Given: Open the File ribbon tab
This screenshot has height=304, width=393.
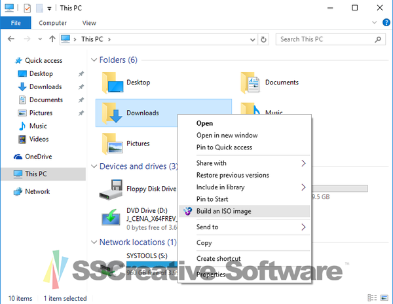Looking at the screenshot, I should 16,23.
